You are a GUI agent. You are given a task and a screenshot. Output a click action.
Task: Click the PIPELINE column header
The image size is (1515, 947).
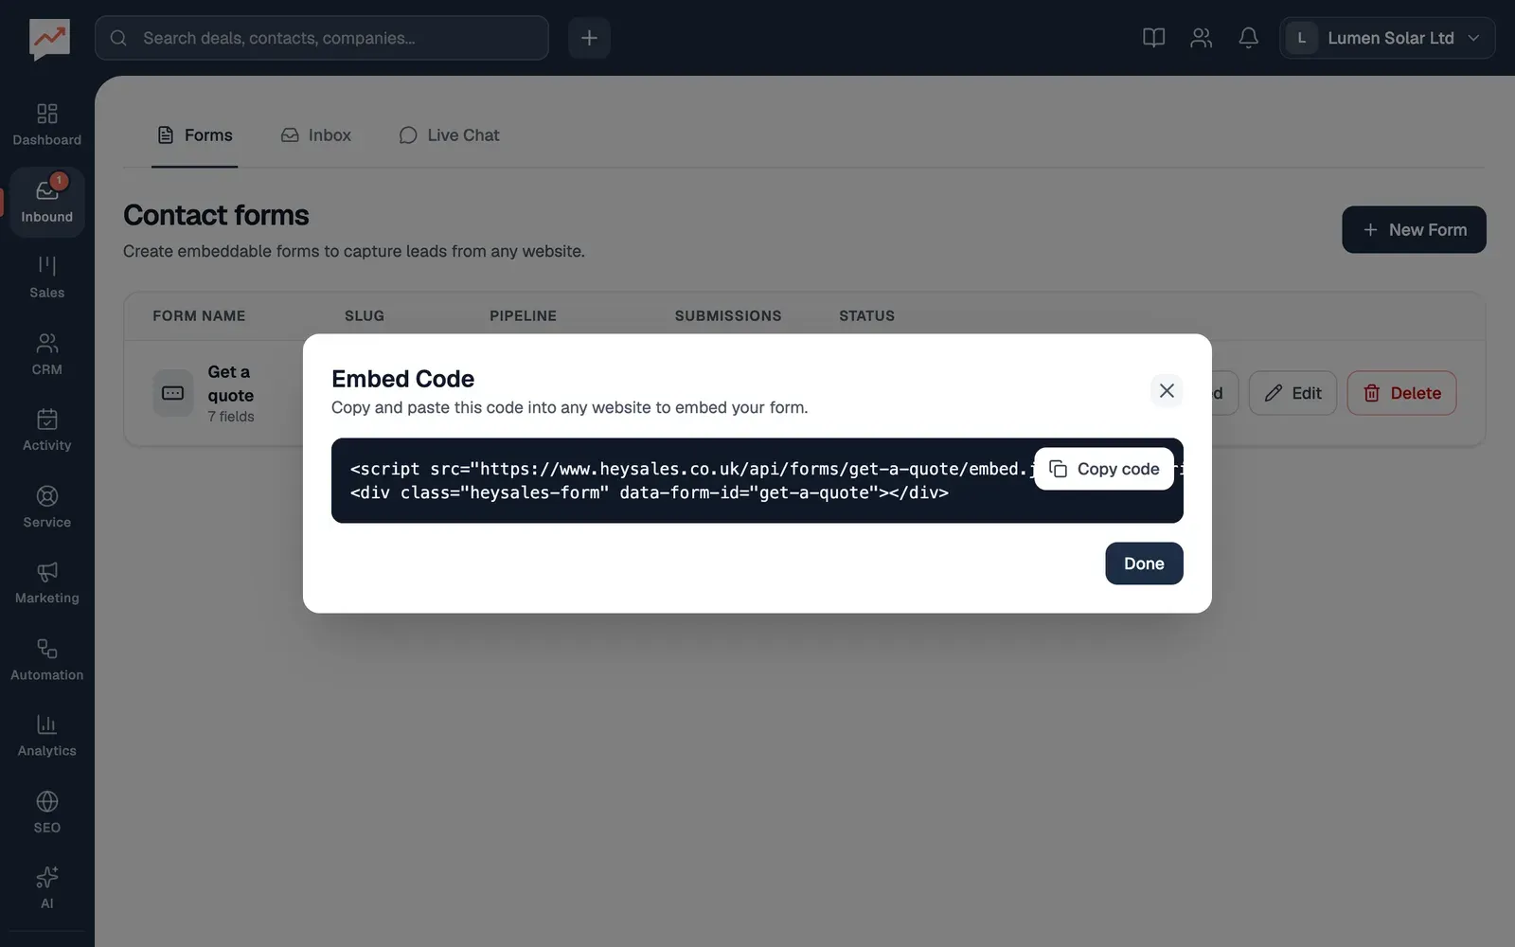point(523,315)
